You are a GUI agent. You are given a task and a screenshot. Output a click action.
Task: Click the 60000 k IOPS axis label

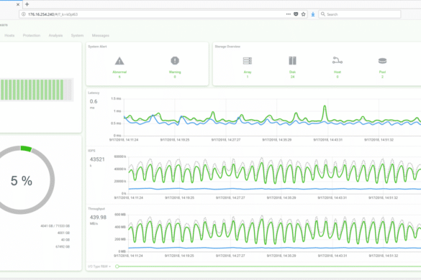tap(120, 157)
